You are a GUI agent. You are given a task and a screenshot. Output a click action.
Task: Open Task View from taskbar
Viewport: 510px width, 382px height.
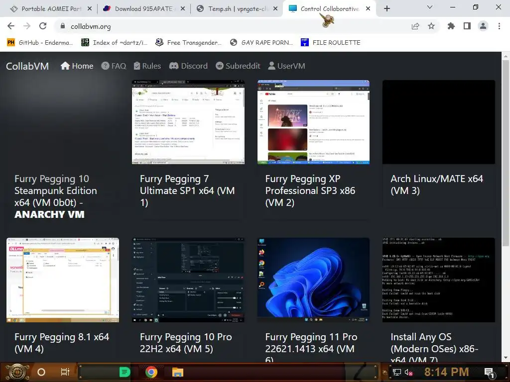[x=65, y=372]
